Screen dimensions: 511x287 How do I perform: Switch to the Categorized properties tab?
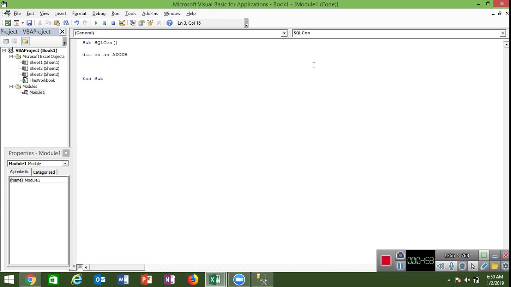click(x=44, y=172)
